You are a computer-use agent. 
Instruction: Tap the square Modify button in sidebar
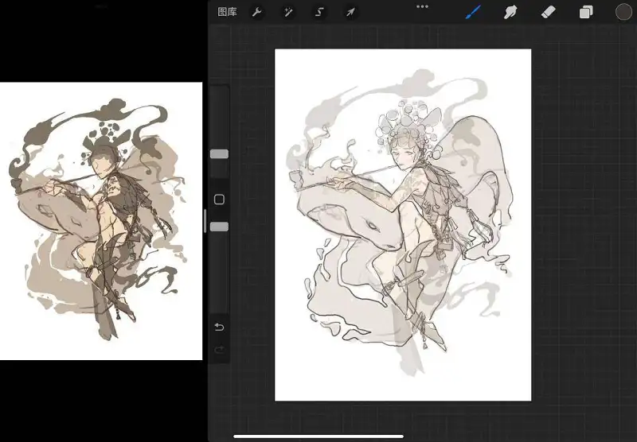(x=220, y=199)
